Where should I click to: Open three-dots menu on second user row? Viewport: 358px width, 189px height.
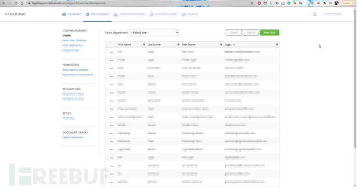coord(112,60)
